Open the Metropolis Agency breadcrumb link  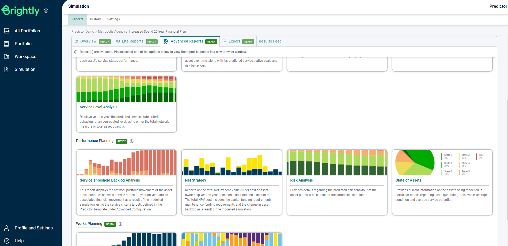click(111, 31)
